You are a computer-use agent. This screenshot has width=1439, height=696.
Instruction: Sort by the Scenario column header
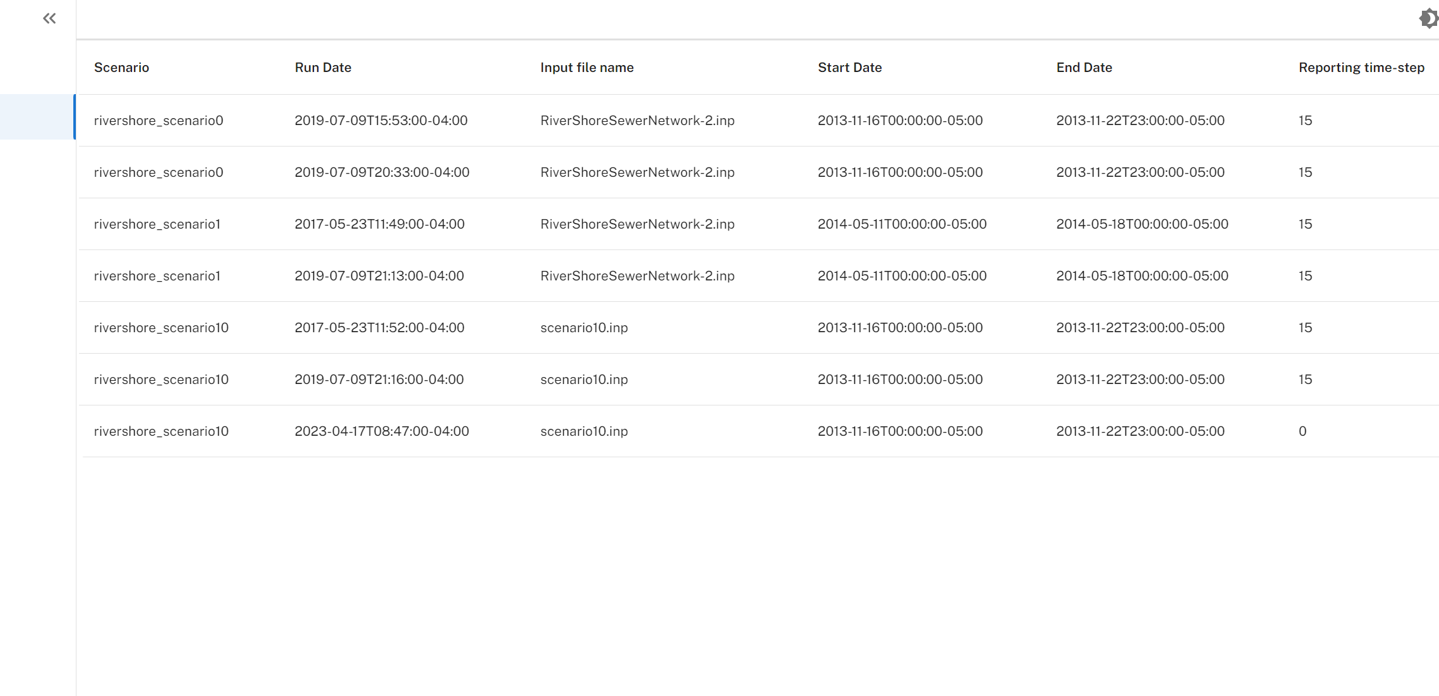click(121, 68)
